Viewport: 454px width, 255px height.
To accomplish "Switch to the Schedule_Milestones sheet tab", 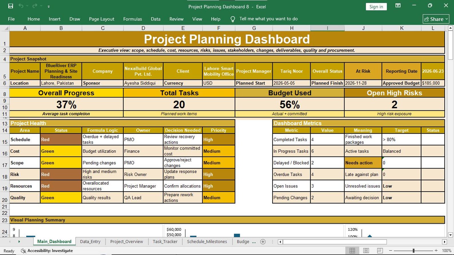I will [207, 242].
